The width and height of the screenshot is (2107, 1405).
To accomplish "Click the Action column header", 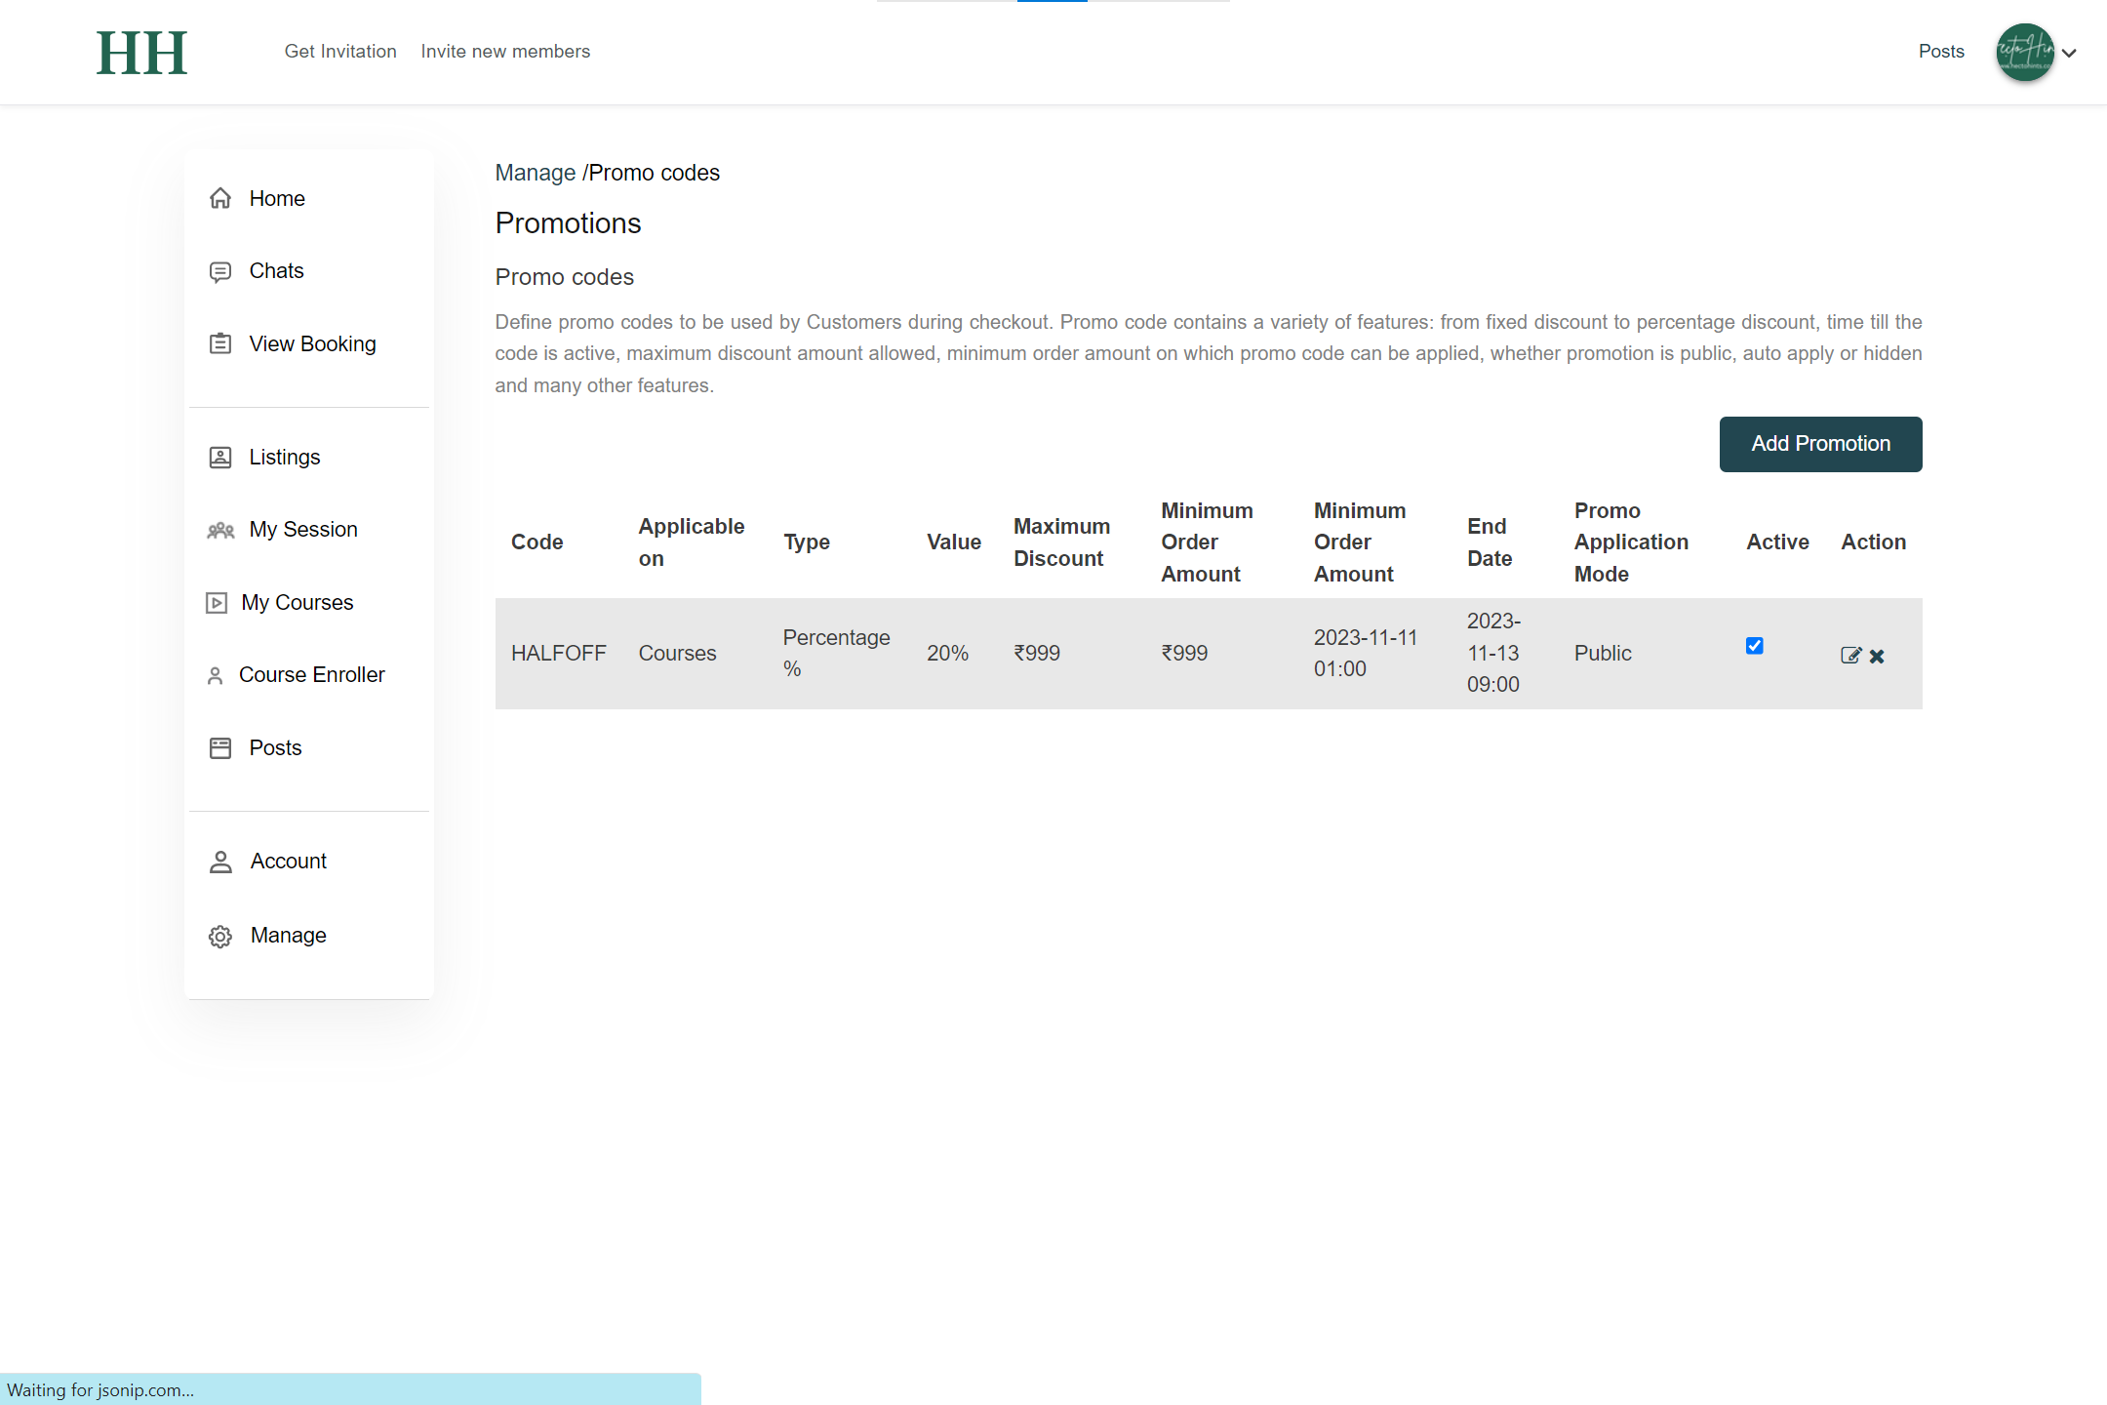I will click(x=1873, y=542).
